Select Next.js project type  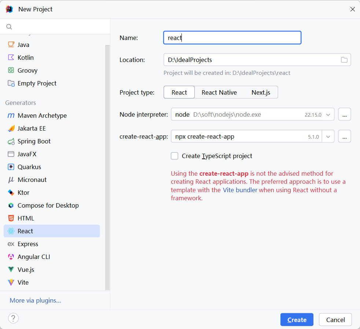click(x=261, y=92)
